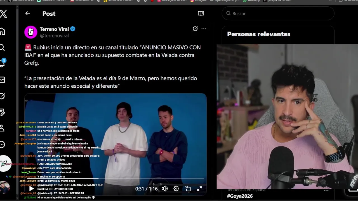Screen dimensions: 358x201
Task: Open Terreno Viral display name link
Action: 54,29
